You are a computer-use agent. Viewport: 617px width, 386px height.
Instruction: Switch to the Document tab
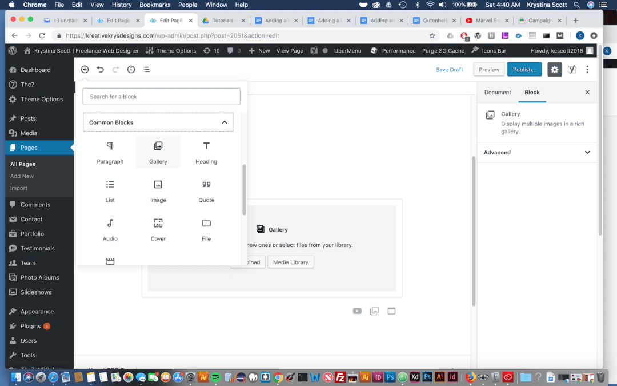coord(498,92)
